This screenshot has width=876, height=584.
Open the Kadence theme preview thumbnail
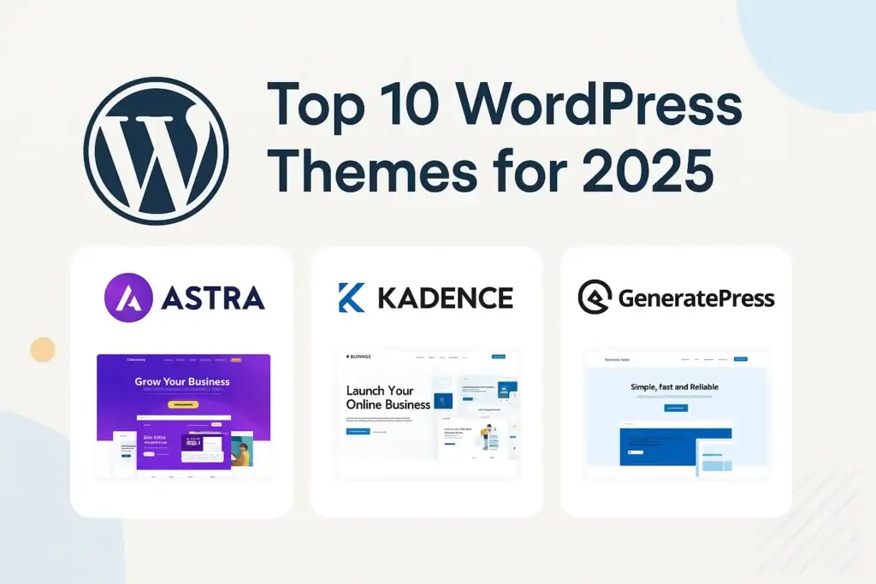[x=428, y=414]
